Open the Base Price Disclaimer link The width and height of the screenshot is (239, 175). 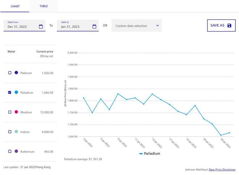(222, 169)
